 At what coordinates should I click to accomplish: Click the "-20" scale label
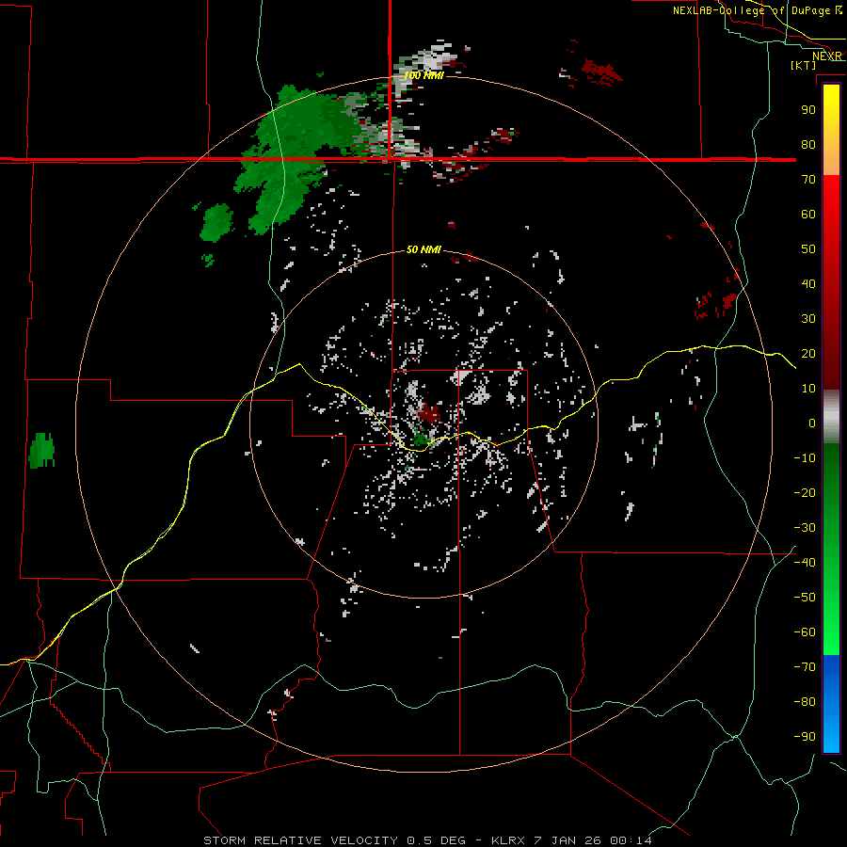[805, 492]
